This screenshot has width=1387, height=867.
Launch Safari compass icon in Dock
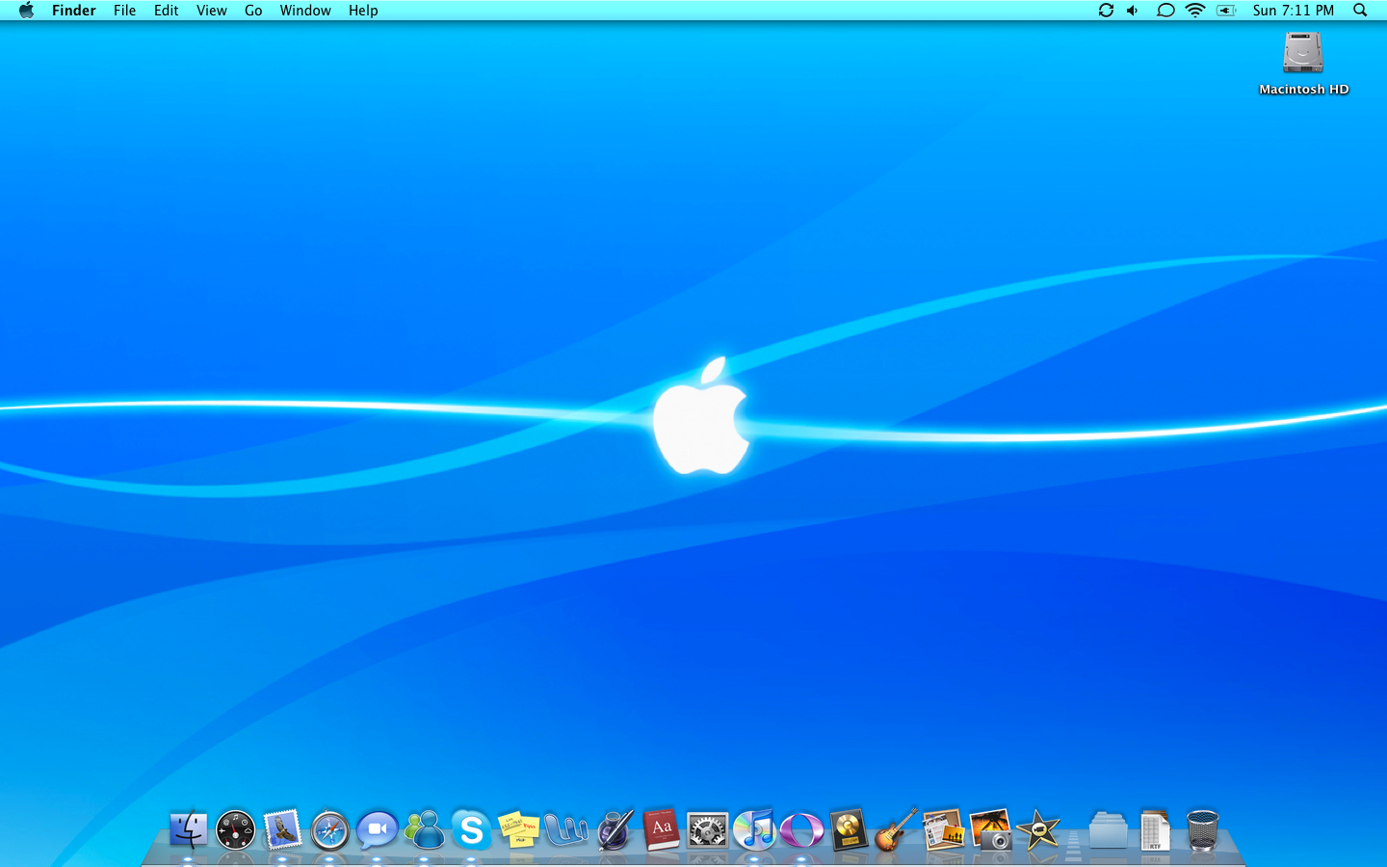pyautogui.click(x=329, y=829)
